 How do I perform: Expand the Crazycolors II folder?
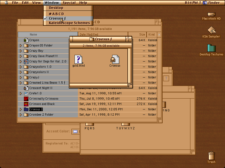[21, 72]
